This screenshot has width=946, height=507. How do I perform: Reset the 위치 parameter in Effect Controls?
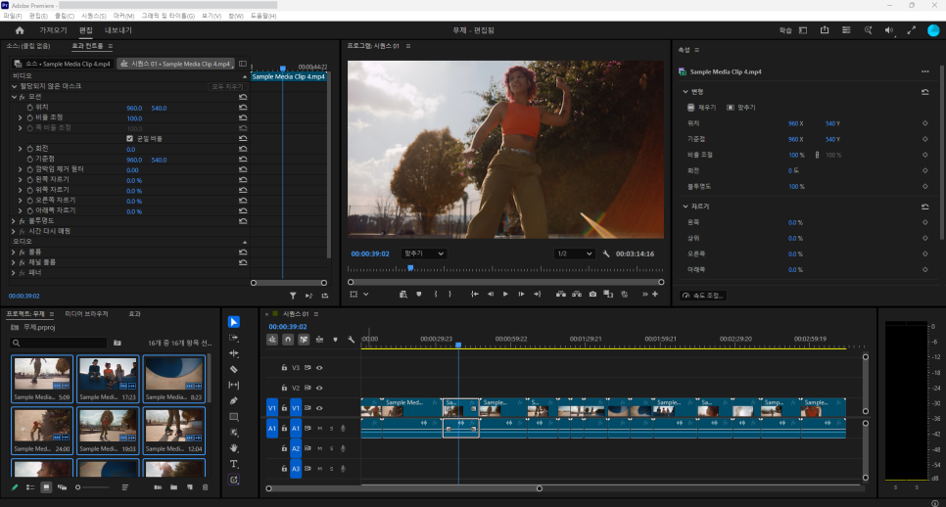[243, 108]
